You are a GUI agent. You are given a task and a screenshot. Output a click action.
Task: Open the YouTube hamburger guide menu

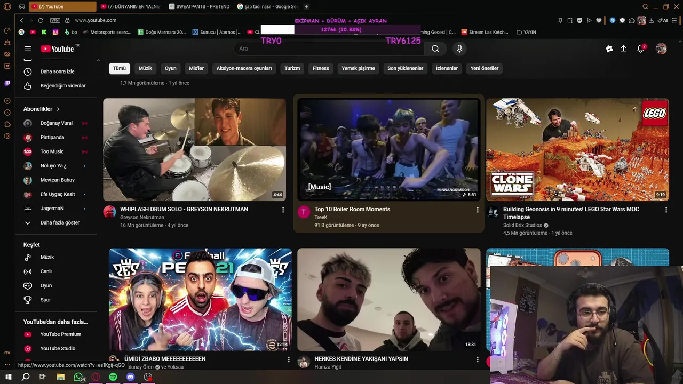tap(28, 49)
